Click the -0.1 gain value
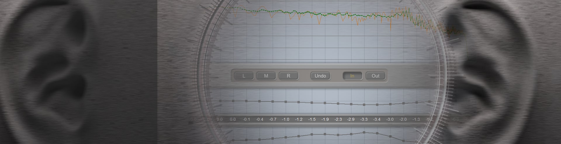 (x=246, y=119)
